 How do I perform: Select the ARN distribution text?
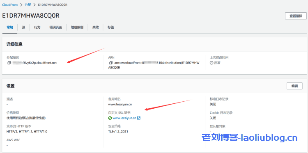(154, 65)
